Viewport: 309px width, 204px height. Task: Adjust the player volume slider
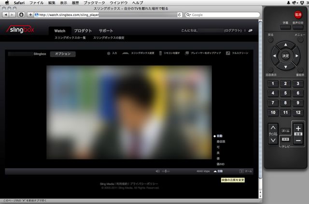(x=166, y=171)
